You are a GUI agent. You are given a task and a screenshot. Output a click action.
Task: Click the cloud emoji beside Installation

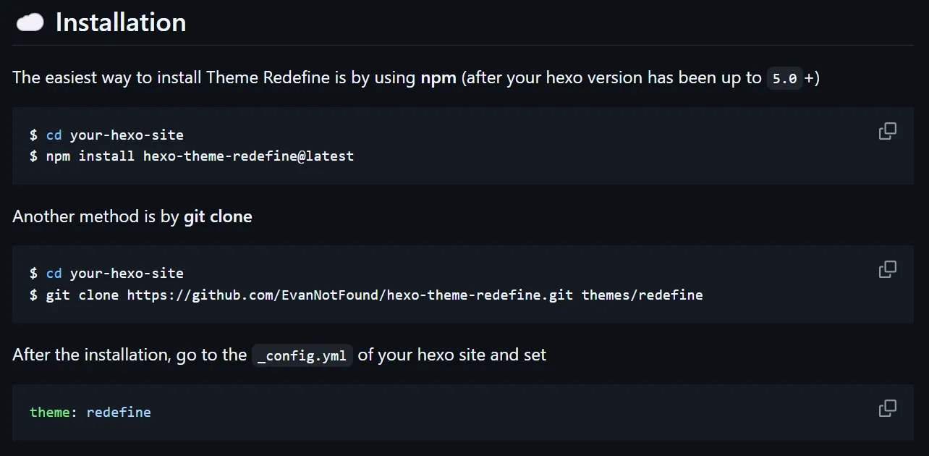30,23
